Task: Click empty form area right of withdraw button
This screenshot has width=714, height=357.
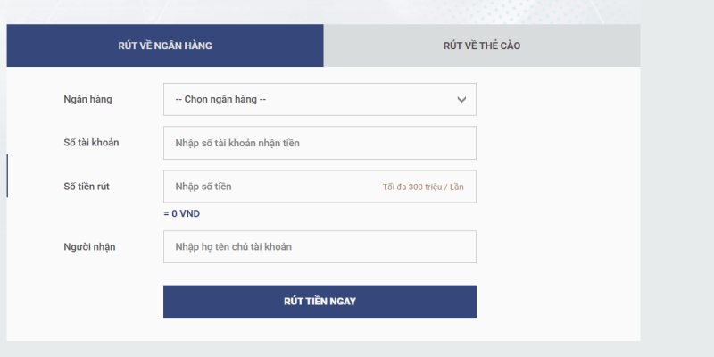Action: coord(558,302)
